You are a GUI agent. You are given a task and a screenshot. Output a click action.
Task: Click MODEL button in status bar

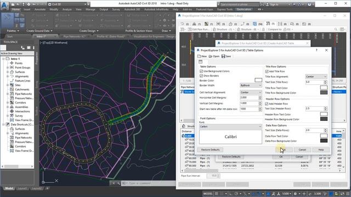(208, 193)
